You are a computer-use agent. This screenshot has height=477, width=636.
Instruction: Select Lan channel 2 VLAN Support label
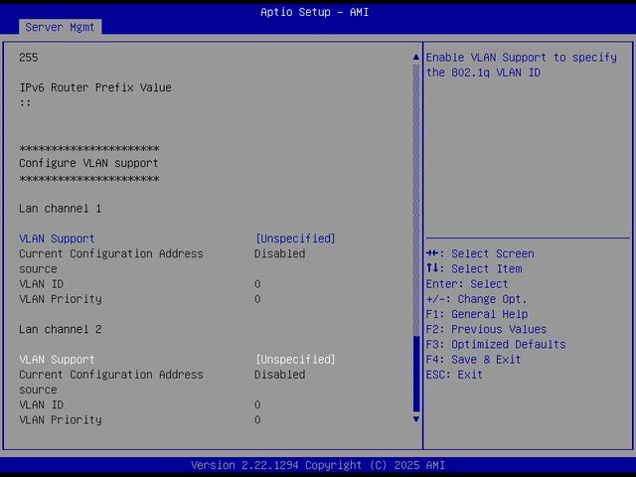(x=57, y=360)
